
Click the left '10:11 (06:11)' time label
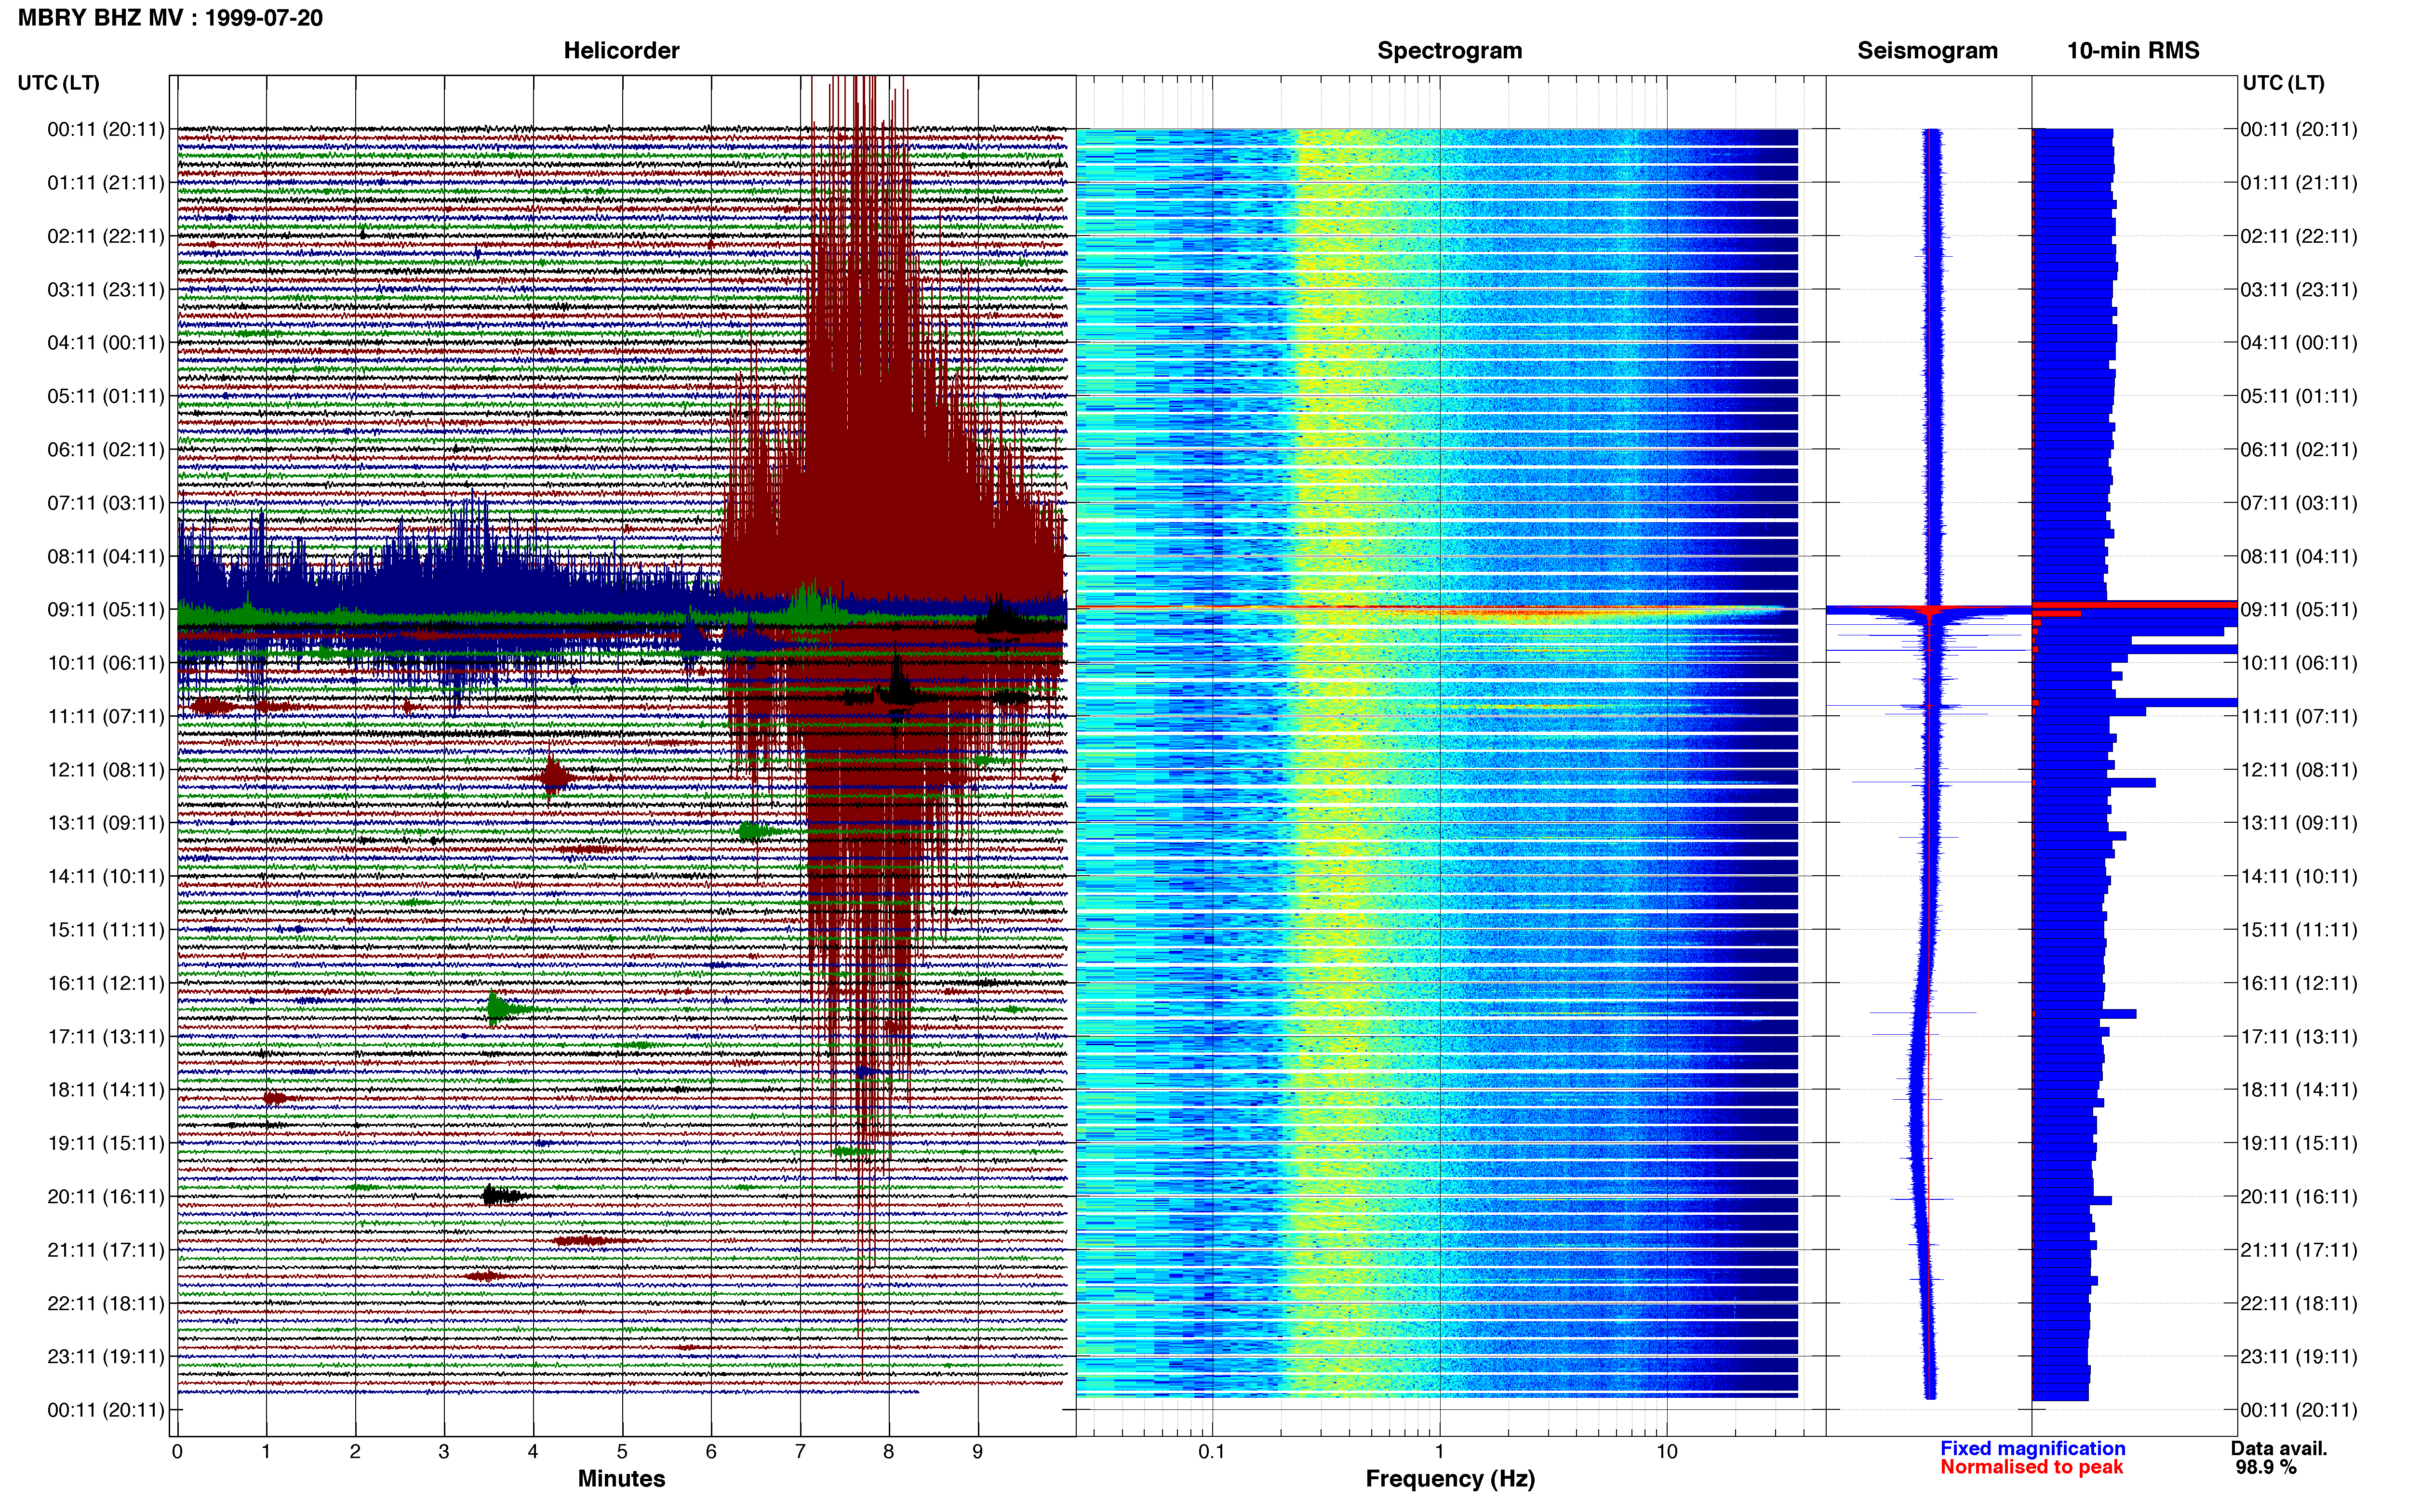click(106, 663)
